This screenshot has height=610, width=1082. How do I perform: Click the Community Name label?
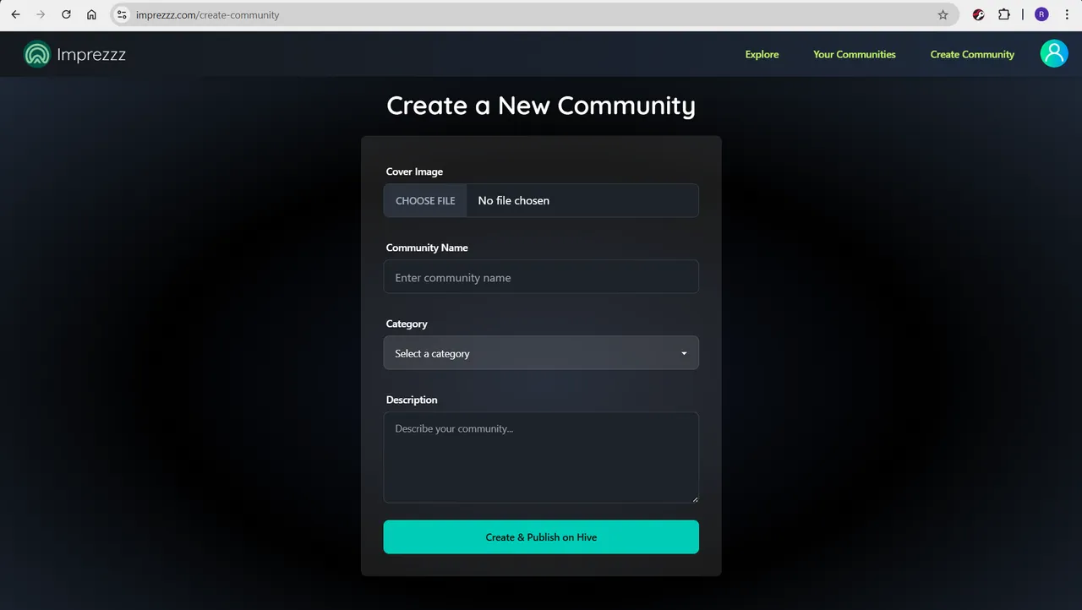[x=427, y=248]
